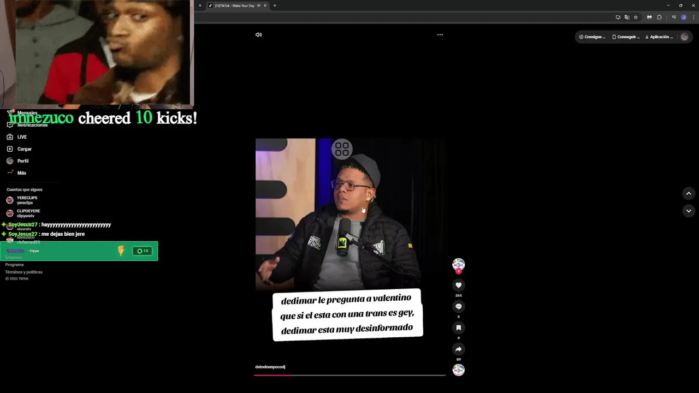This screenshot has width=699, height=393.
Task: Click the Consigue monedas button
Action: pos(592,37)
